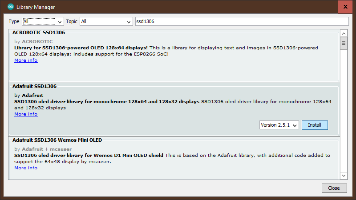Image resolution: width=356 pixels, height=200 pixels.
Task: Select the Adafruit SSD1306 Wemos Mini OLED title
Action: tap(57, 140)
